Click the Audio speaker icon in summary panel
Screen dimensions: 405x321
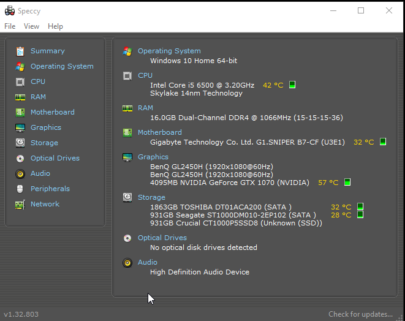(x=127, y=263)
